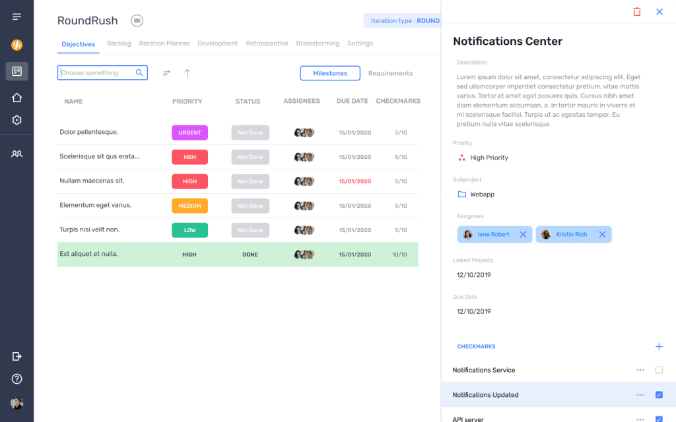The image size is (676, 422).
Task: Open the gear settings icon in sidebar
Action: 17,120
